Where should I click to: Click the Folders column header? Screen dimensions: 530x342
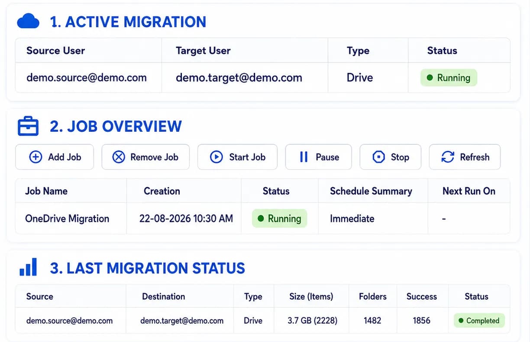click(x=373, y=296)
